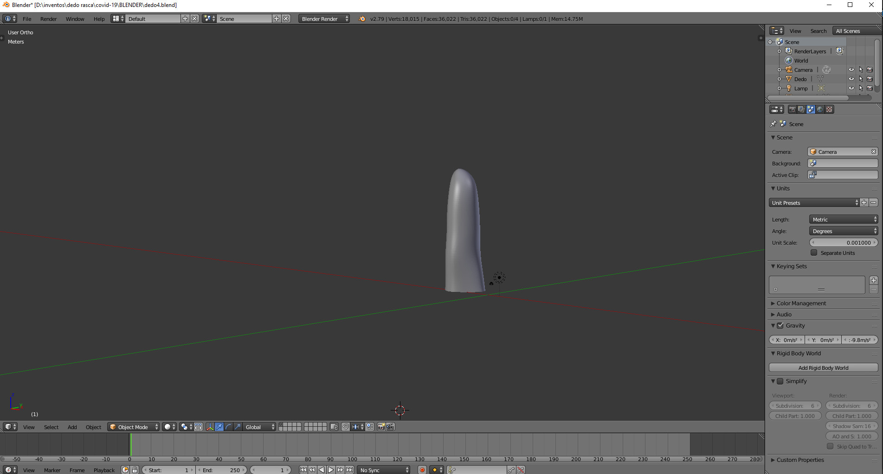Click the Add Rigid Body World button
The width and height of the screenshot is (883, 474).
pos(824,367)
